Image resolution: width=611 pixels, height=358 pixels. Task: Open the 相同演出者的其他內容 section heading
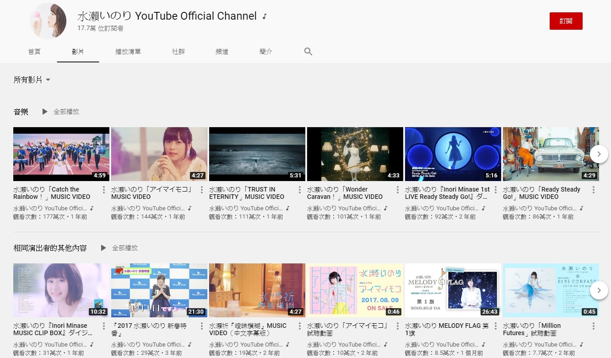tap(50, 248)
